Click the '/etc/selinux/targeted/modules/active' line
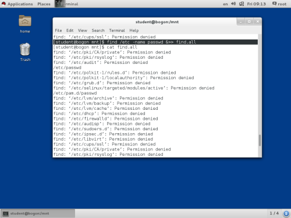 pos(134,88)
